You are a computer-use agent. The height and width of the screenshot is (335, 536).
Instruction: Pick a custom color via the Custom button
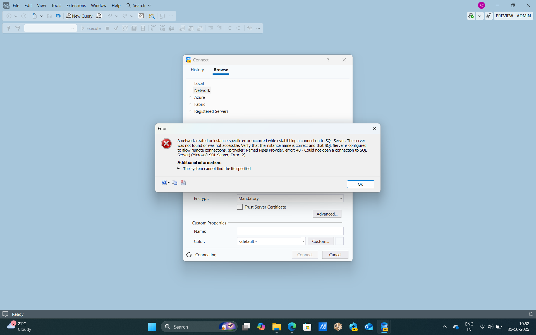tap(320, 241)
